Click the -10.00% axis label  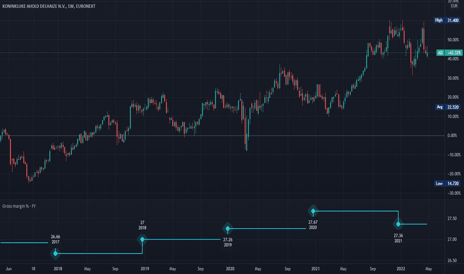pyautogui.click(x=454, y=154)
